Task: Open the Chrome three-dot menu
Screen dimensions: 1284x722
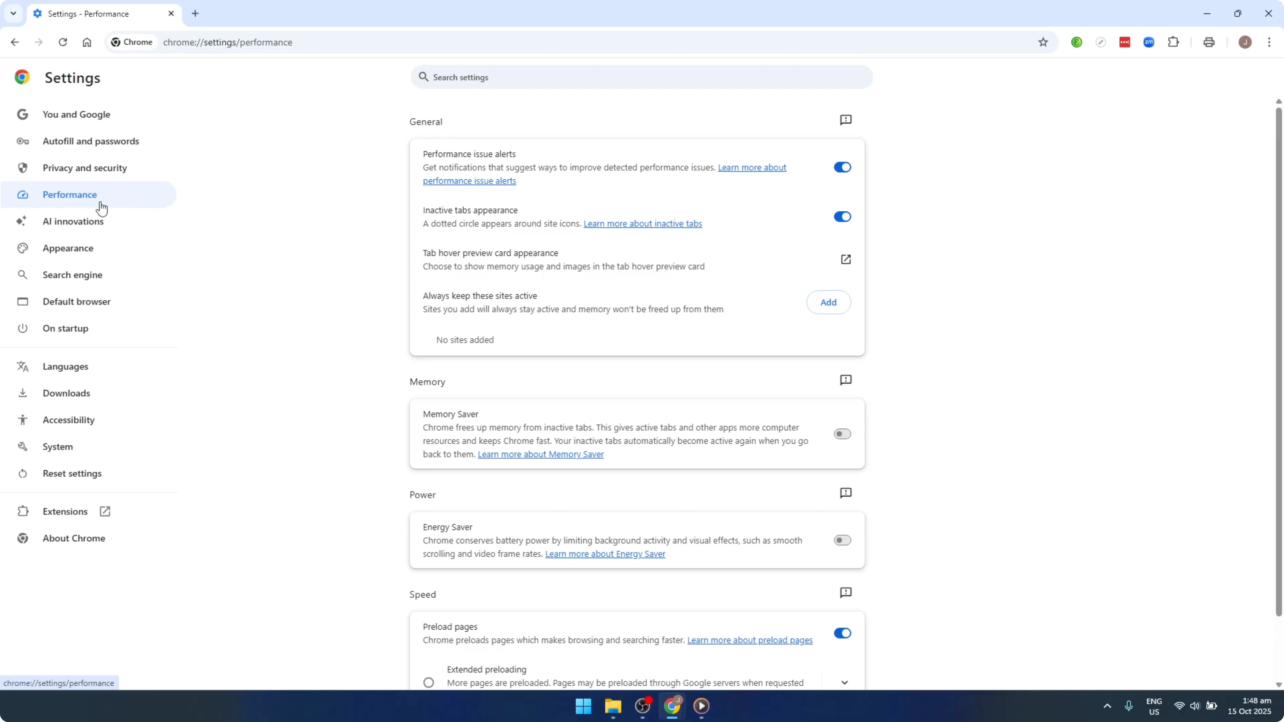Action: tap(1270, 42)
